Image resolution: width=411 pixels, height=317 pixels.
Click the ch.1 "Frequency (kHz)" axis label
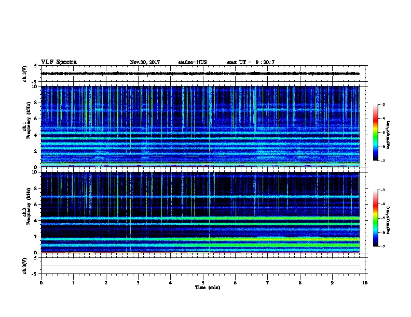click(x=29, y=120)
